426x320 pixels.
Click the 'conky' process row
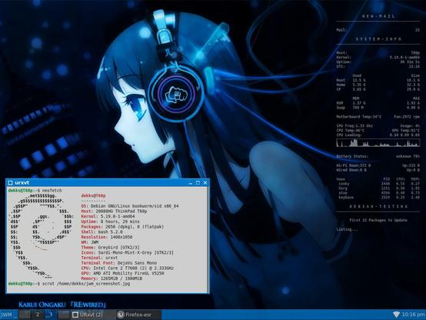pyautogui.click(x=379, y=184)
